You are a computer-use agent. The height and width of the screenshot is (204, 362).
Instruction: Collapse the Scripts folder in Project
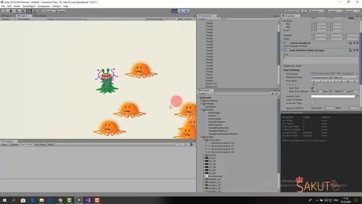(x=201, y=110)
